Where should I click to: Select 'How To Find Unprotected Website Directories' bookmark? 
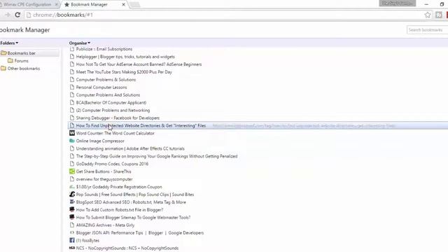point(141,125)
